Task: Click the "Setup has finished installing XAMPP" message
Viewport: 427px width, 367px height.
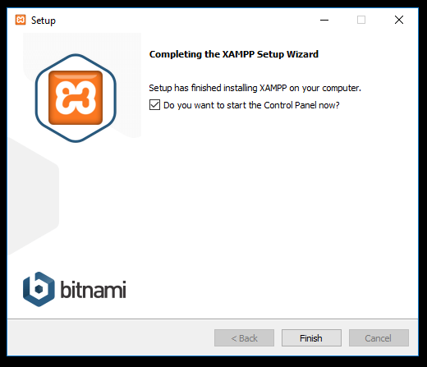Action: pos(255,88)
